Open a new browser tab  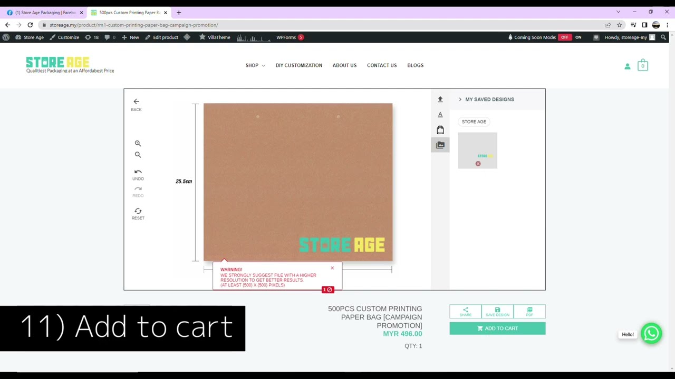(179, 13)
